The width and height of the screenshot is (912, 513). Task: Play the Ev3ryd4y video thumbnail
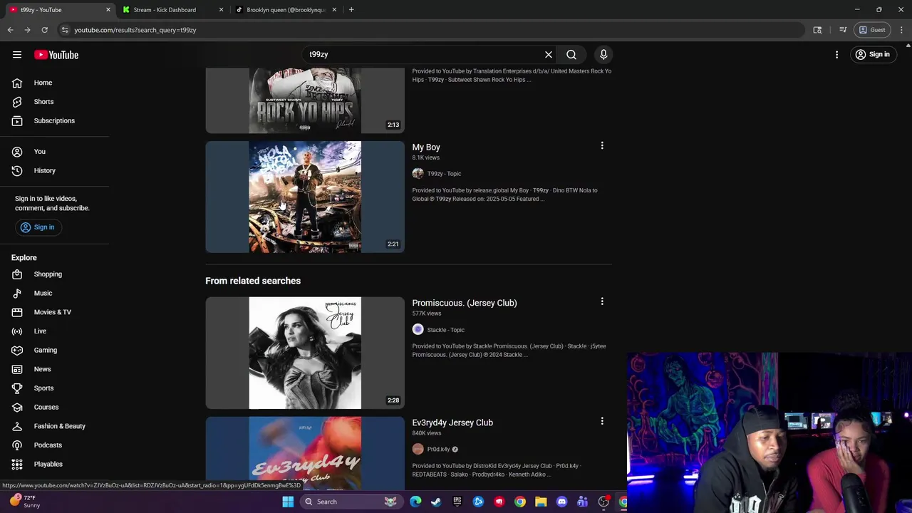(305, 453)
